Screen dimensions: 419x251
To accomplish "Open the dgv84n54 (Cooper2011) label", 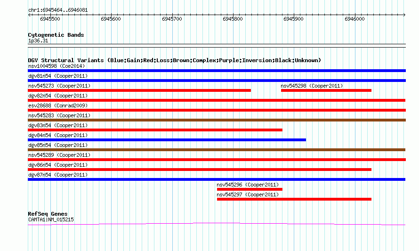I will tap(58, 135).
